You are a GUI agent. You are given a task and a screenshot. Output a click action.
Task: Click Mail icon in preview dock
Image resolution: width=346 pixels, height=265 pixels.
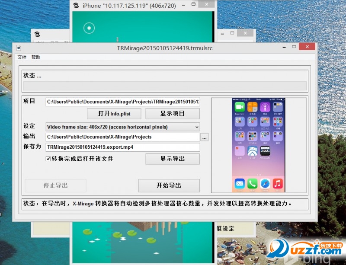click(x=240, y=184)
